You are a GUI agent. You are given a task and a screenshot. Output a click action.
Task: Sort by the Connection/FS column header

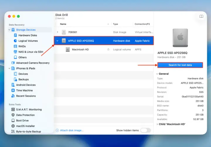(142, 24)
